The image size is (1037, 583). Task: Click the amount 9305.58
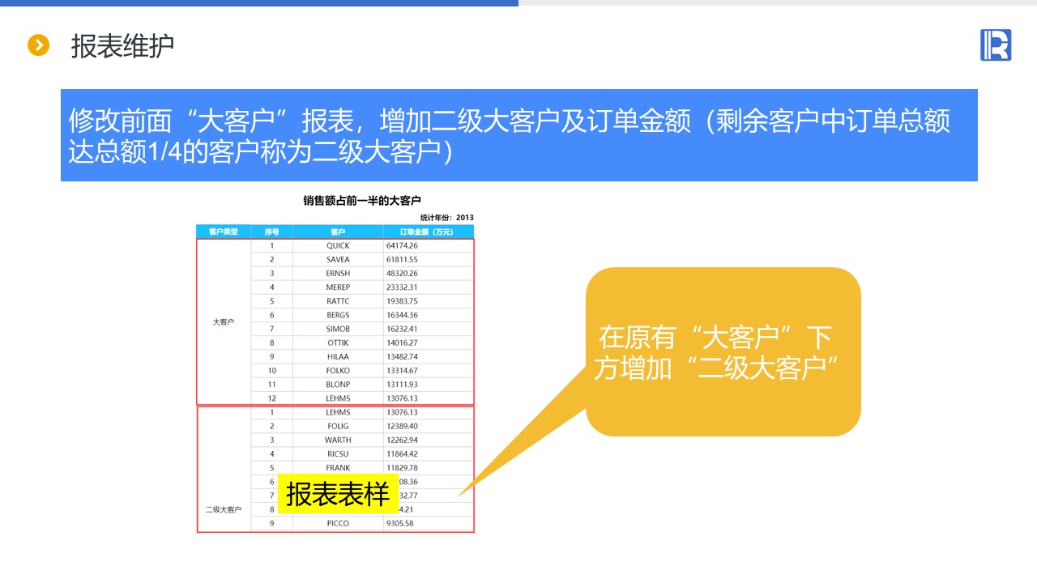tap(400, 523)
